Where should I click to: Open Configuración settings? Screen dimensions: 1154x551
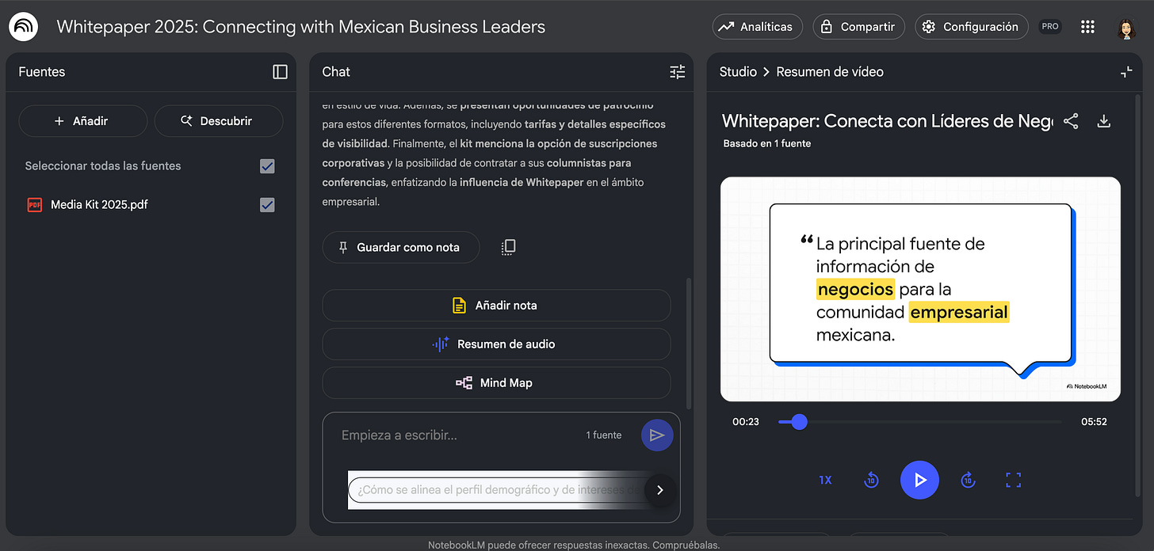[x=971, y=27]
